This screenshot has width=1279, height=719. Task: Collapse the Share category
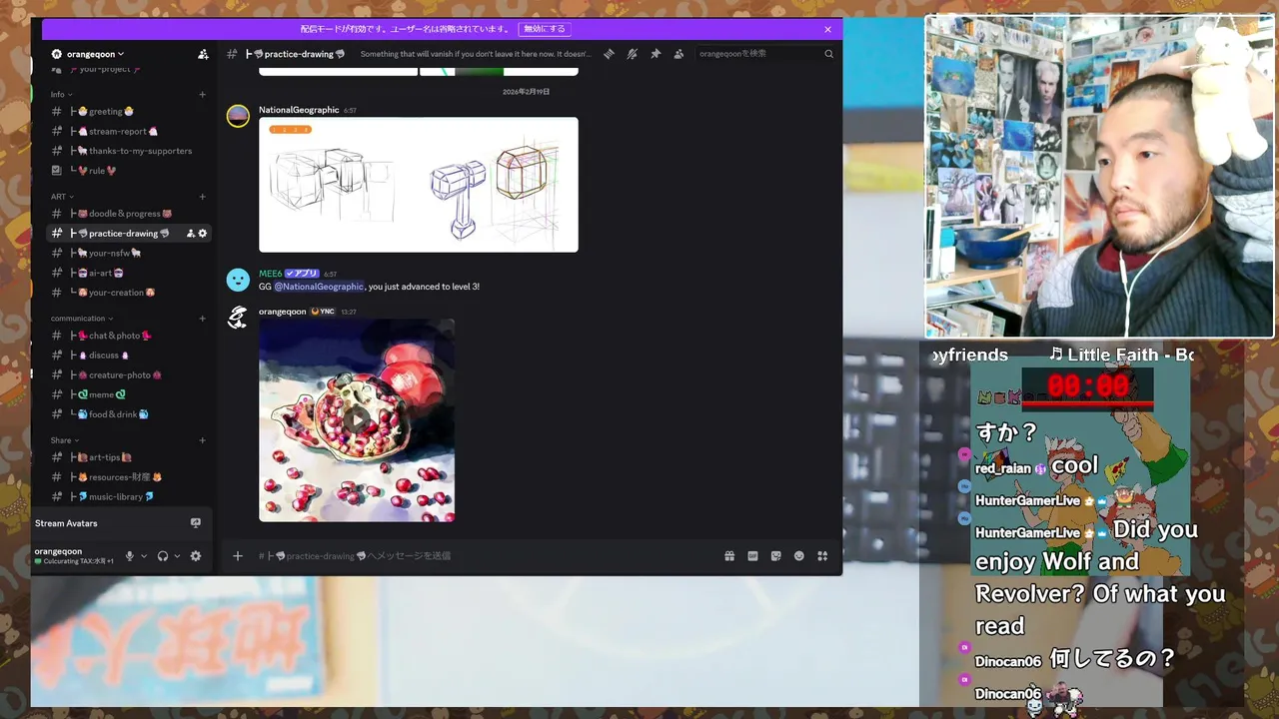tap(64, 440)
